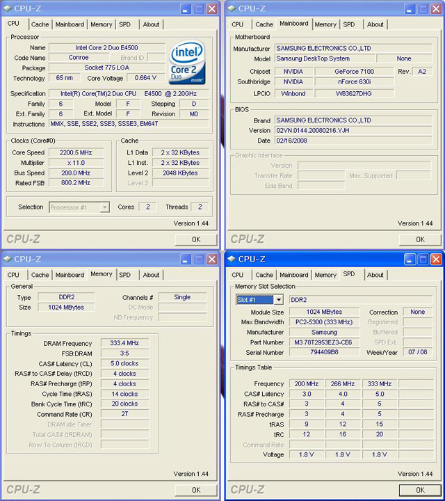Click the Part Number value M3 78T2953EZ3-CE6
This screenshot has width=445, height=501.
point(324,342)
